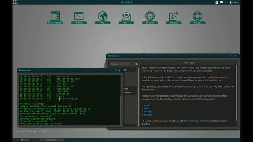Click the 'Read 1478 packets' terminal line
Image resolution: width=253 pixels, height=142 pixels.
pyautogui.click(x=40, y=123)
